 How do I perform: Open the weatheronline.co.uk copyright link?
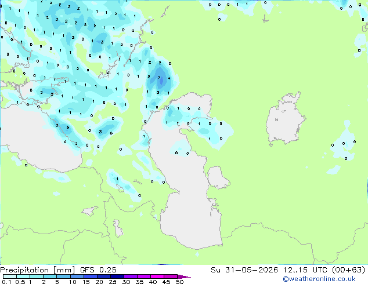319,279
